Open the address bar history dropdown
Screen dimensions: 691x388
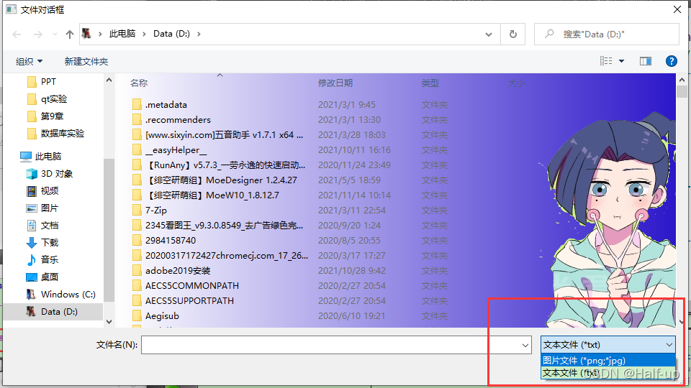pos(489,34)
